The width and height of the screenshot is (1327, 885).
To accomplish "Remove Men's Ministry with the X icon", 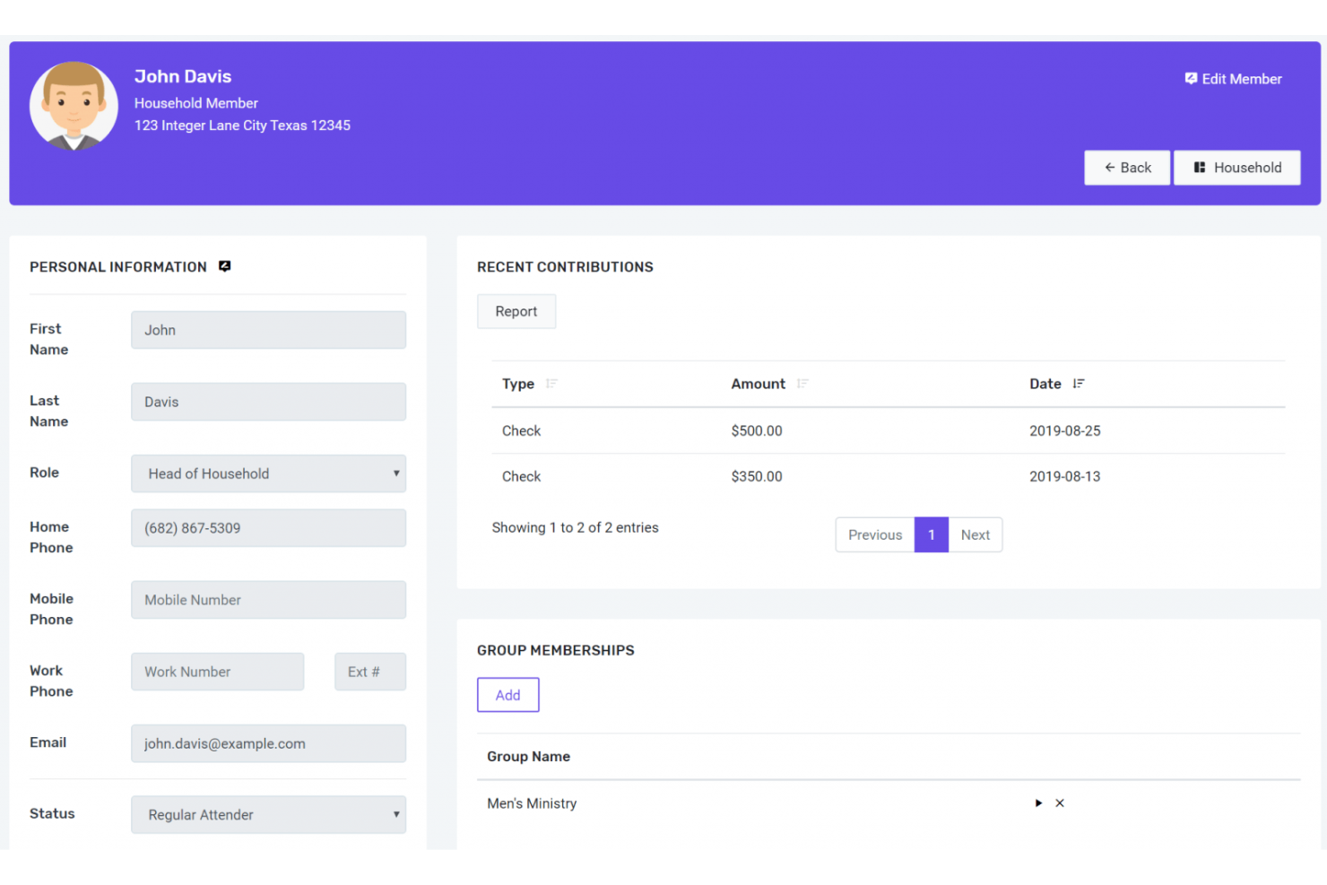I will 1060,803.
